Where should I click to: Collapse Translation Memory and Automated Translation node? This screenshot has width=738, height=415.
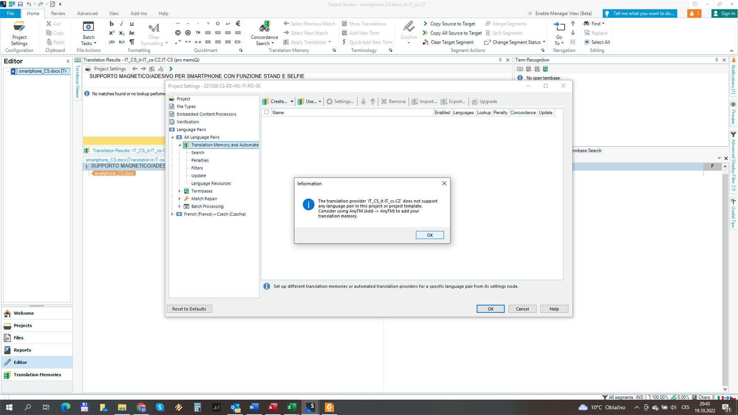pos(180,145)
